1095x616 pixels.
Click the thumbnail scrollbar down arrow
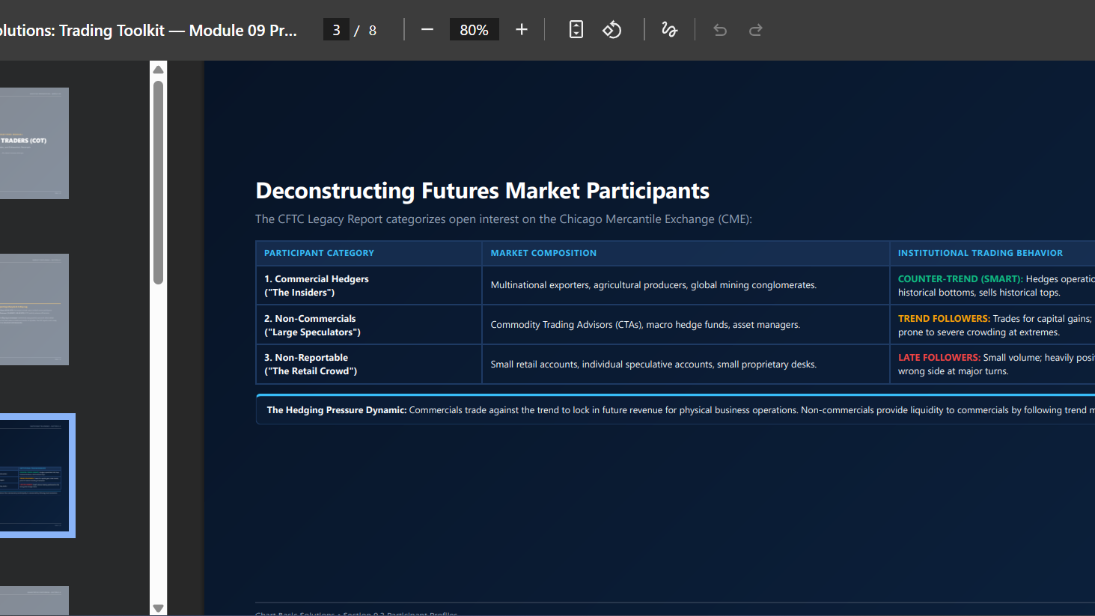pyautogui.click(x=158, y=608)
